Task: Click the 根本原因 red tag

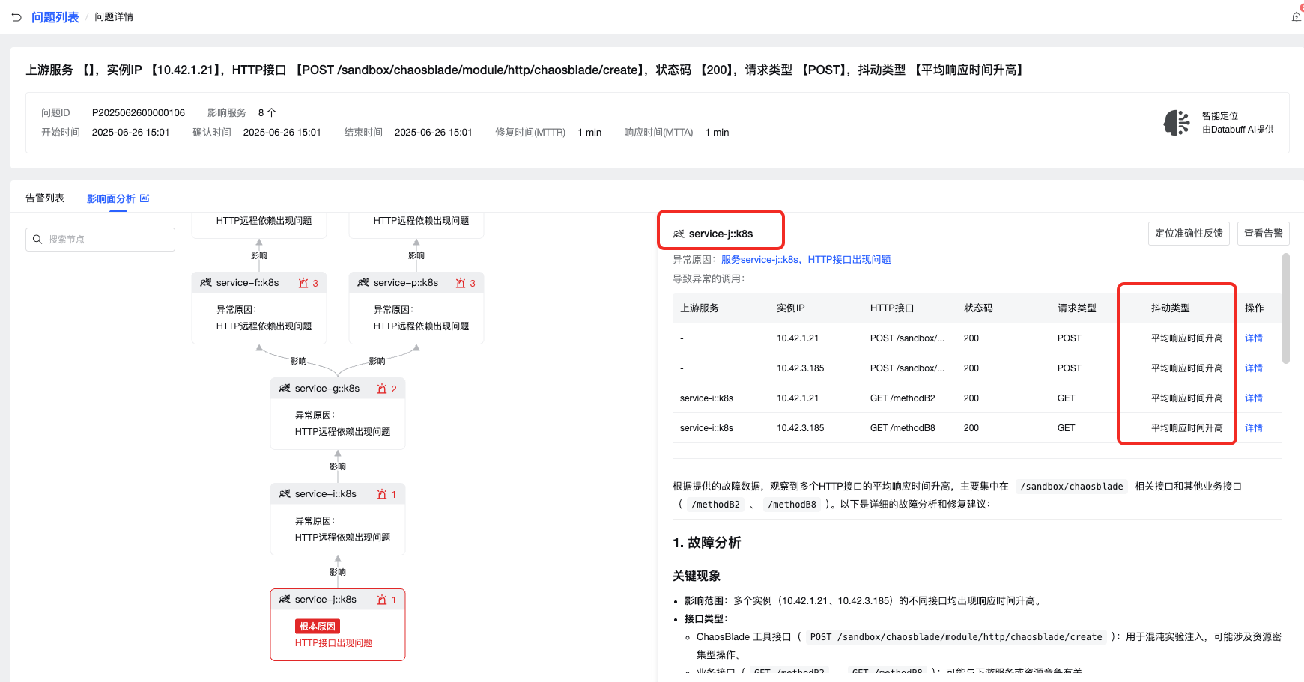Action: pyautogui.click(x=318, y=626)
